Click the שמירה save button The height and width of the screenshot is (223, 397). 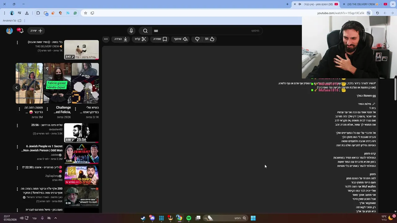pyautogui.click(x=160, y=39)
